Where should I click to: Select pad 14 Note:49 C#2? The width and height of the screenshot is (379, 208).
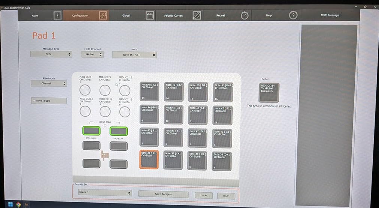click(174, 92)
